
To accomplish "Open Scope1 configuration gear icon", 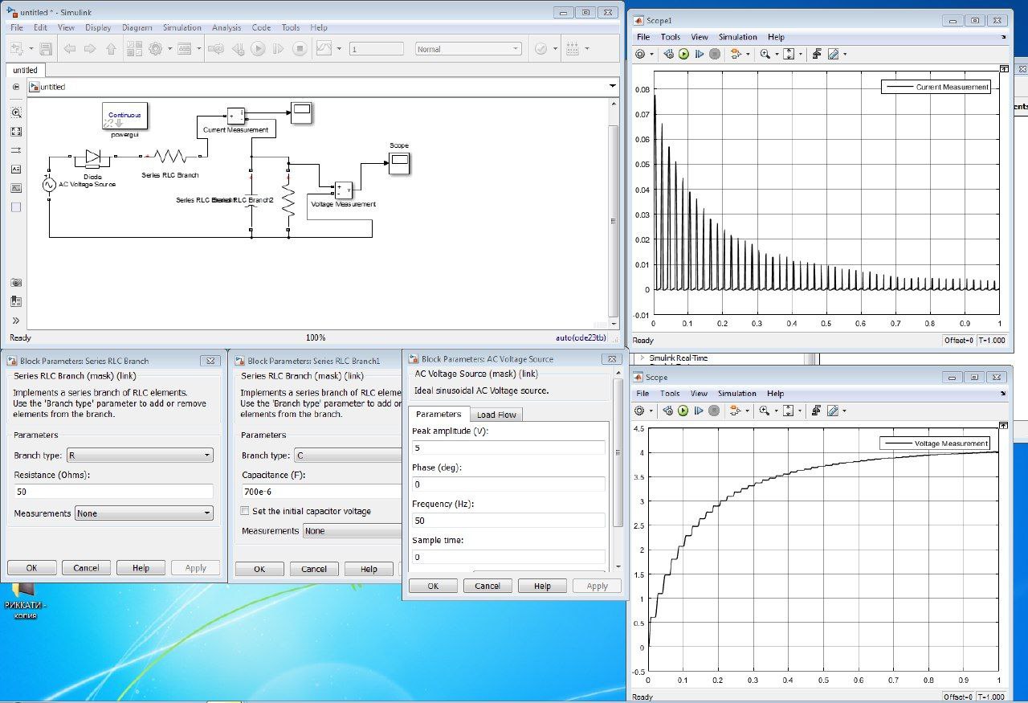I will click(x=641, y=54).
